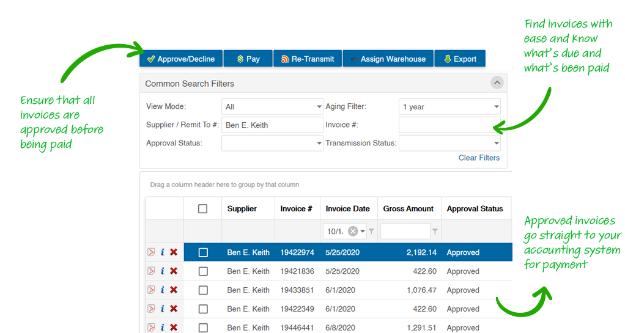Viewport: 625px width, 333px height.
Task: Click info icon for invoice 19421836
Action: click(162, 271)
